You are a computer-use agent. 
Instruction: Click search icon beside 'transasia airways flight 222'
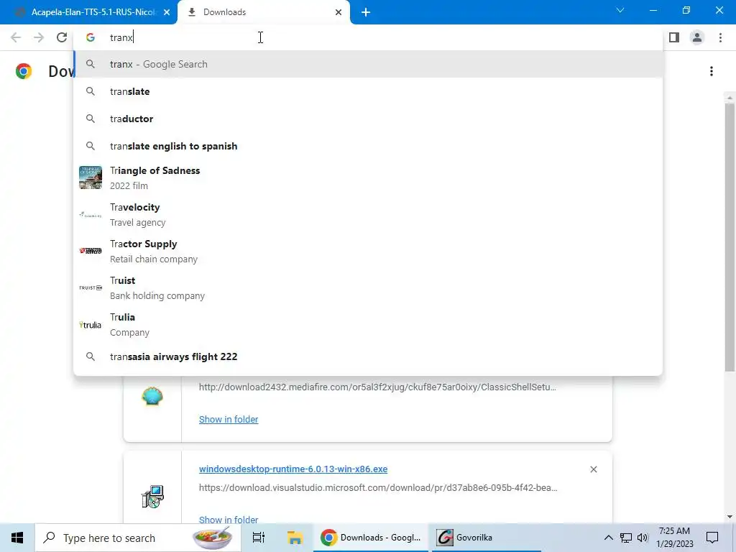[91, 356]
